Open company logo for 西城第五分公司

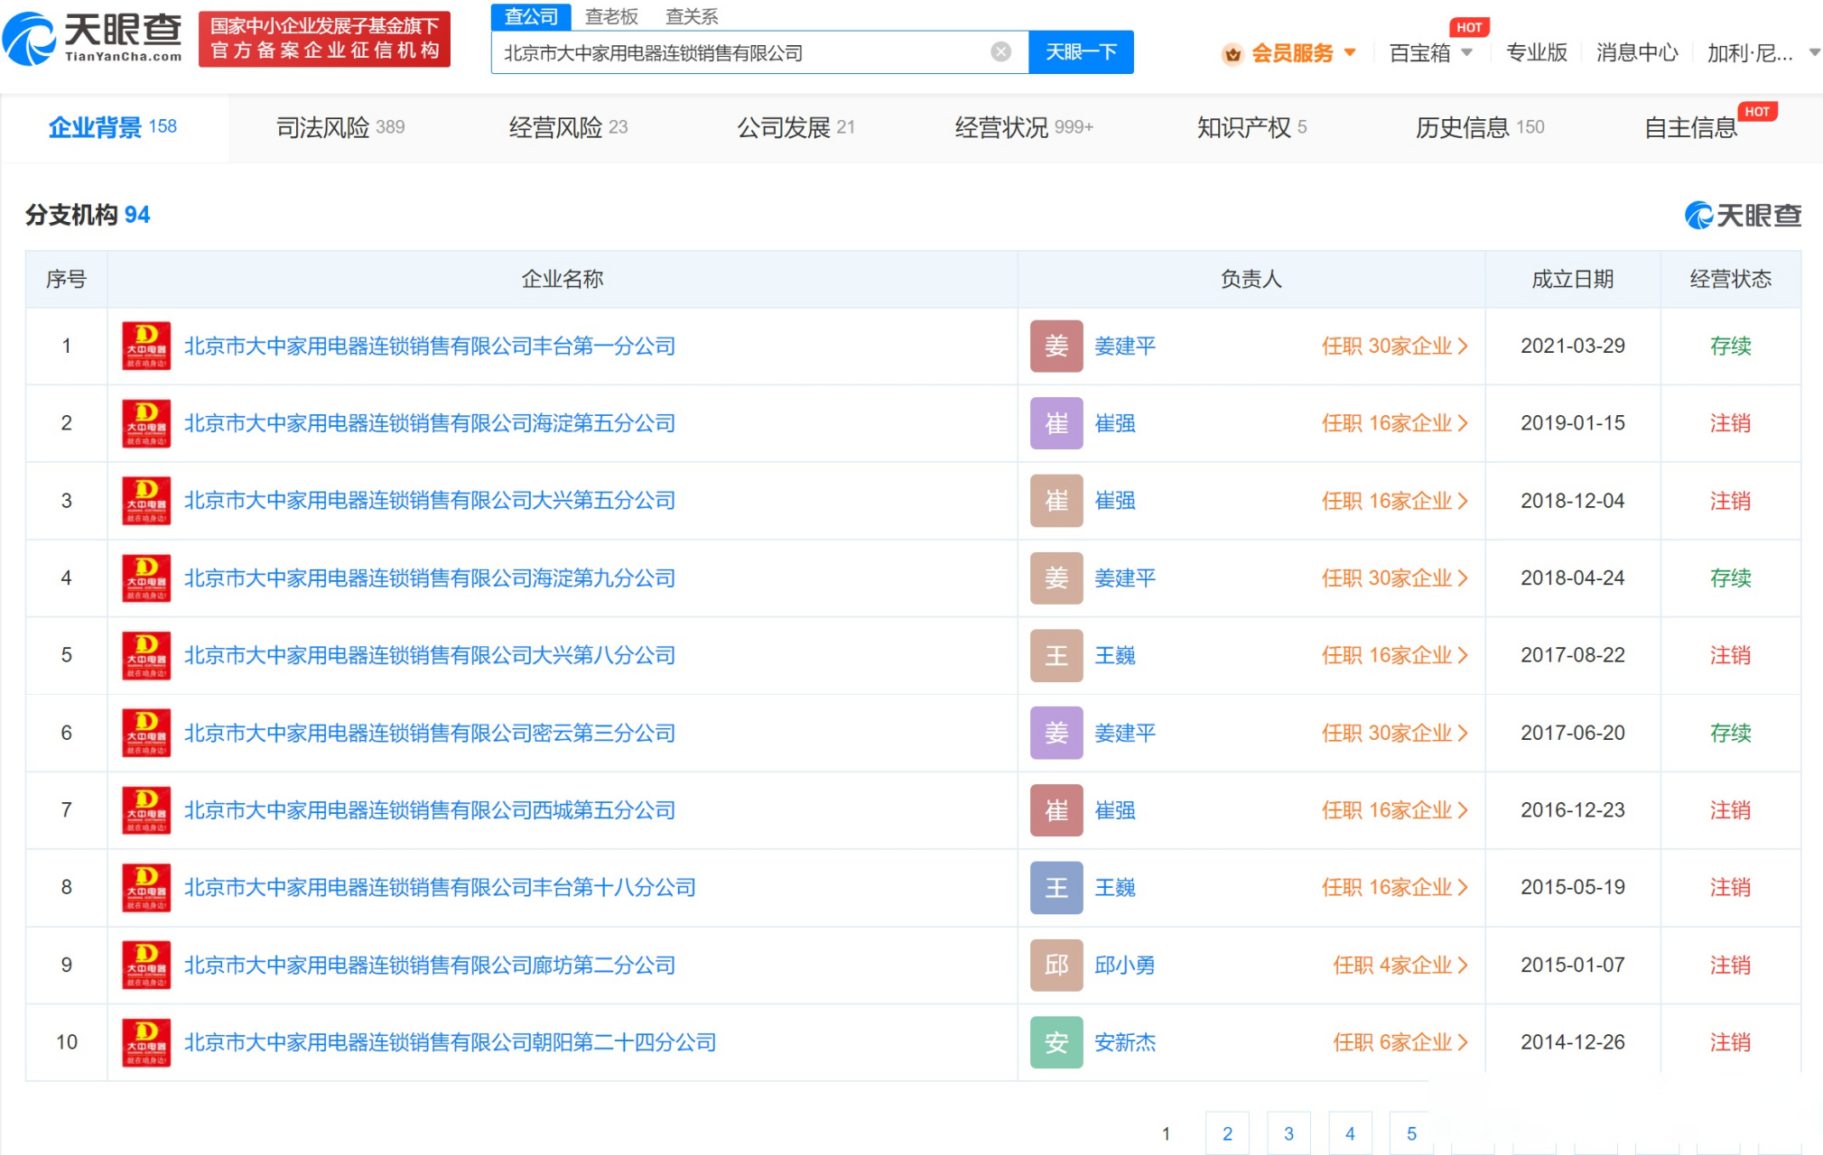click(146, 810)
